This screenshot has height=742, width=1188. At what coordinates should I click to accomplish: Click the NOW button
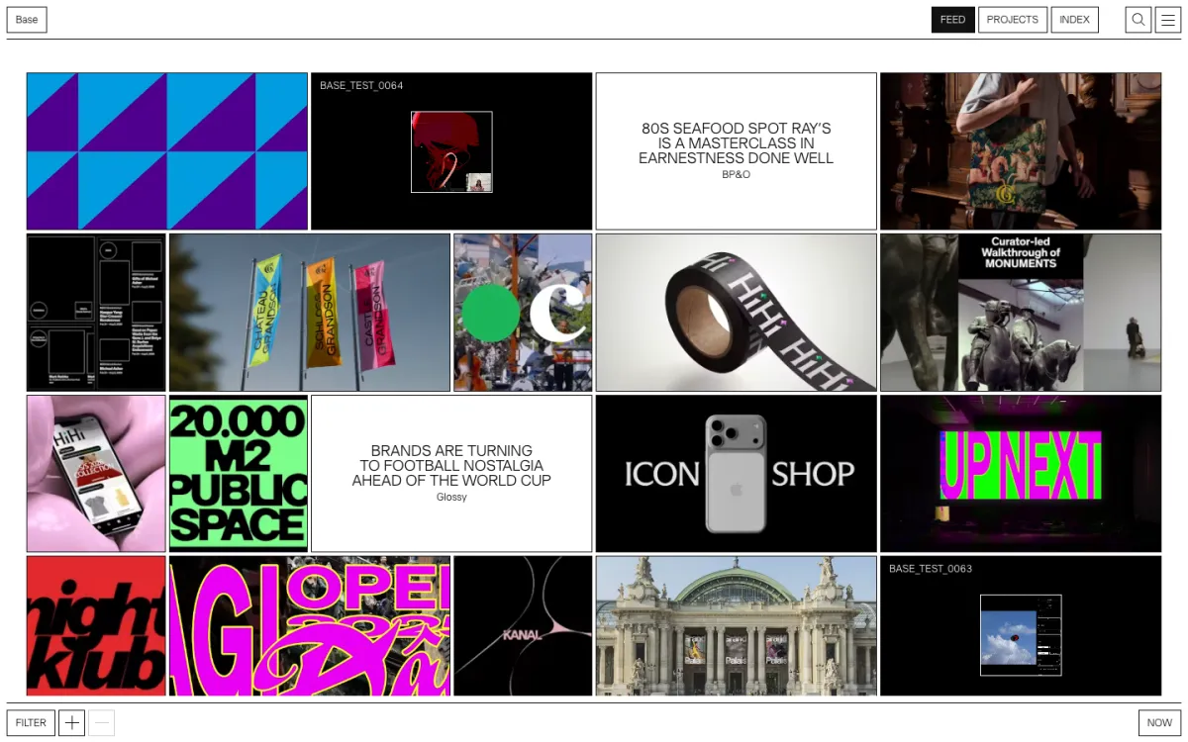(1159, 723)
